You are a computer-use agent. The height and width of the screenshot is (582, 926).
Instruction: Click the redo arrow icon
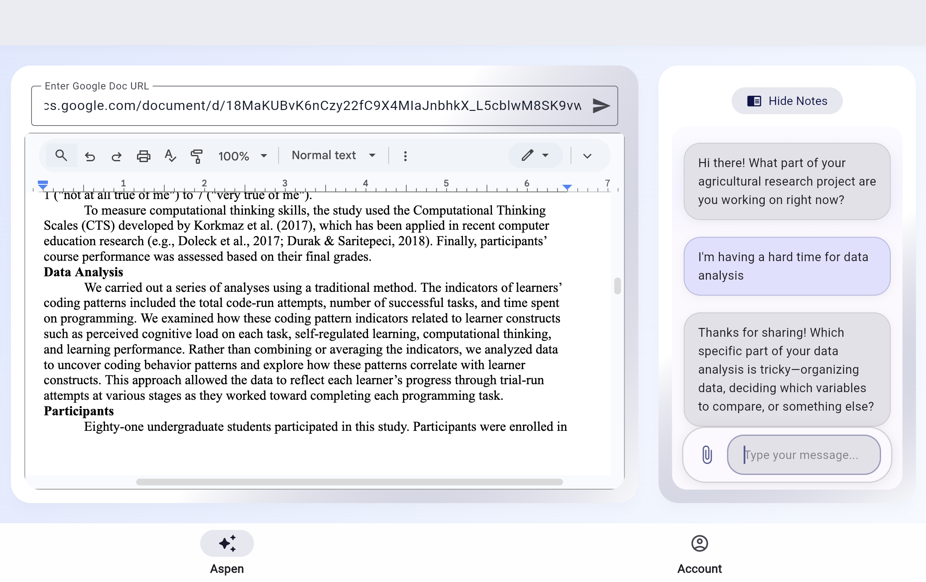(x=116, y=156)
